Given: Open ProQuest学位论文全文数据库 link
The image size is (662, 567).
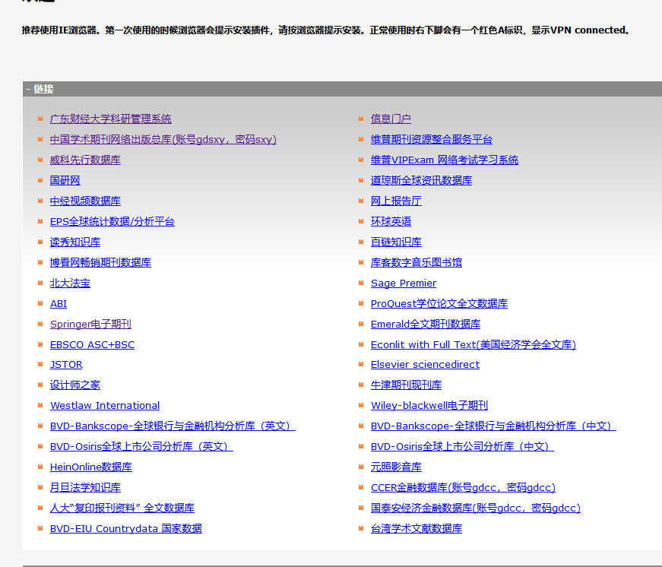Looking at the screenshot, I should pos(439,303).
